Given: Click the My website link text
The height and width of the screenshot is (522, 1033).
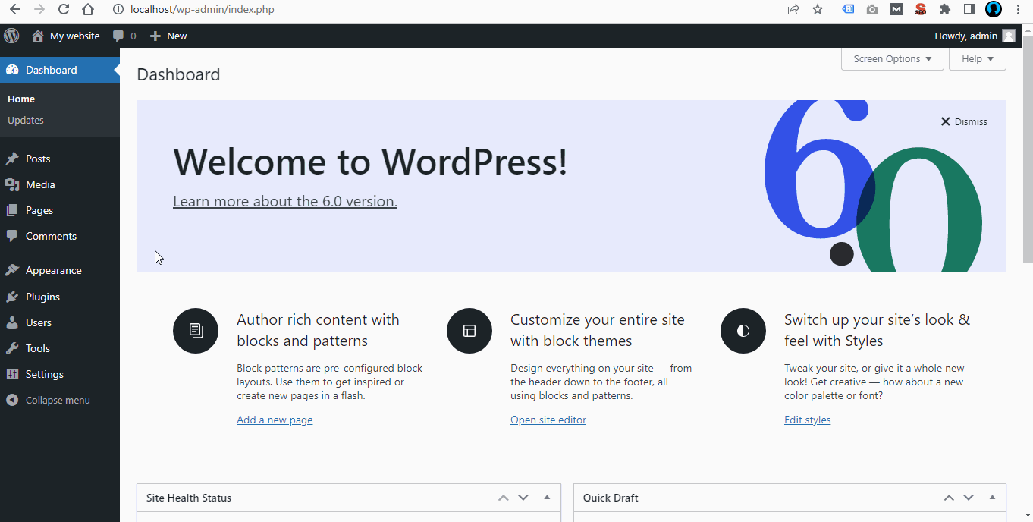Looking at the screenshot, I should [74, 36].
